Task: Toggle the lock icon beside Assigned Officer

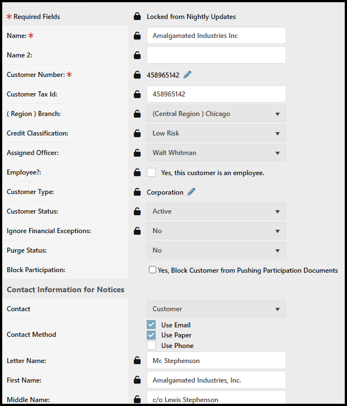Action: pos(137,153)
